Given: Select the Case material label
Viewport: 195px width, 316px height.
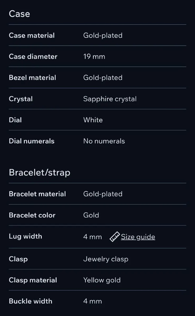Looking at the screenshot, I should coord(32,35).
